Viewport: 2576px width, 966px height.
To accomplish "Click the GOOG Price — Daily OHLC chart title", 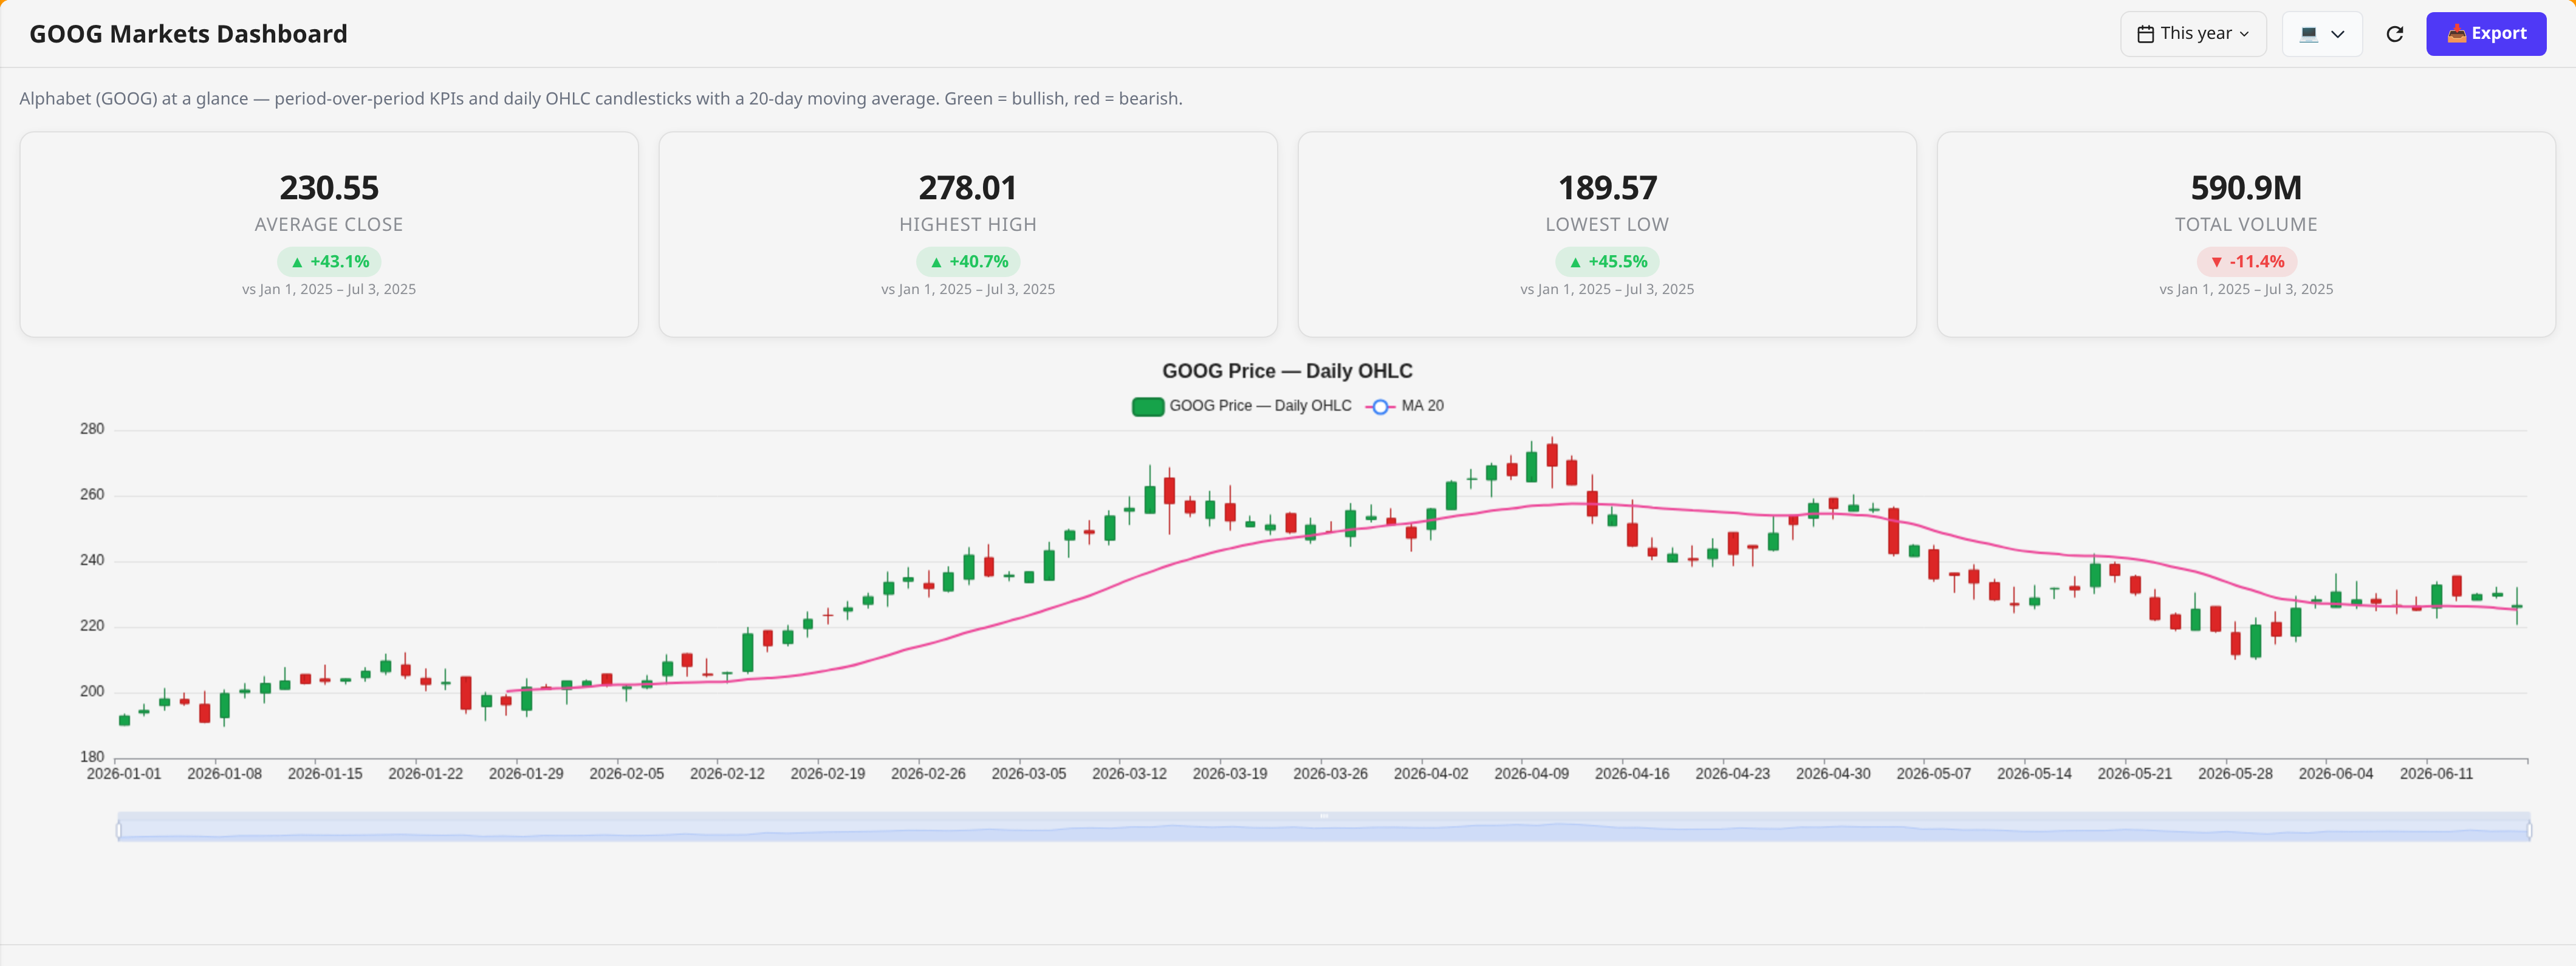I will click(1287, 371).
